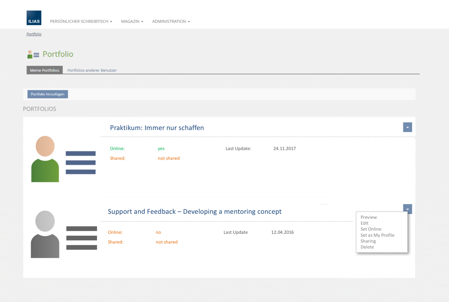
Task: Open the Magazin menu
Action: click(x=132, y=21)
